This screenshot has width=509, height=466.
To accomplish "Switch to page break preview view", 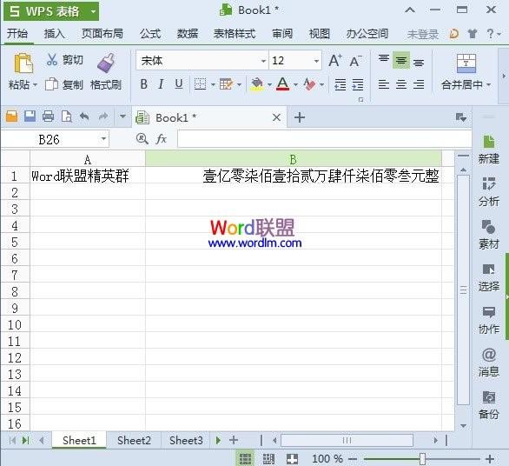I will click(x=268, y=459).
